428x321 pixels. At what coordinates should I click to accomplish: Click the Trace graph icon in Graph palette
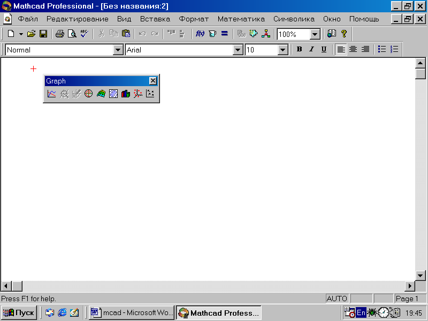(77, 94)
